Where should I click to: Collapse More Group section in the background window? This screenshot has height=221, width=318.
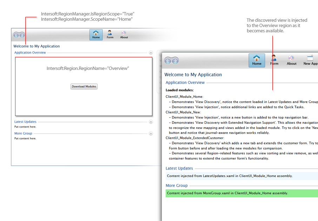point(151,134)
